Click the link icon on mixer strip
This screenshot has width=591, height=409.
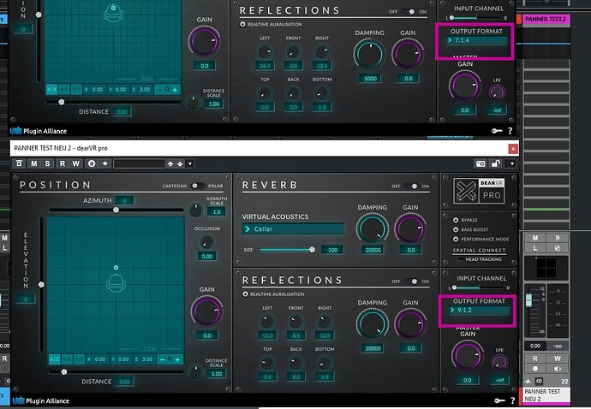(540, 381)
